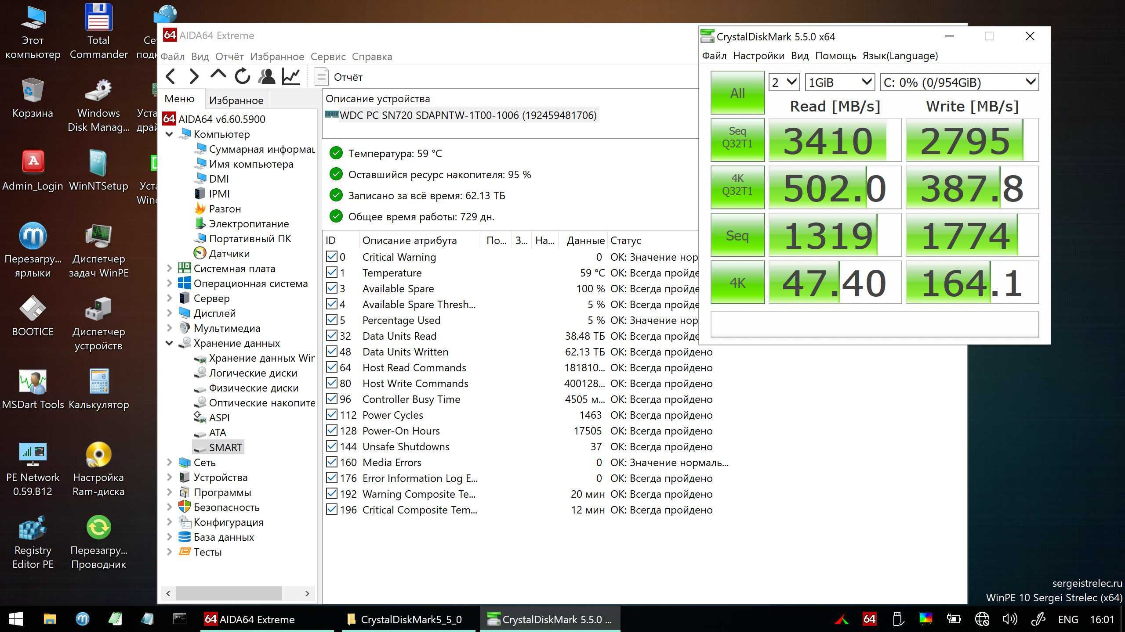1125x632 pixels.
Task: Click the Отчёт report toolbar button
Action: [339, 77]
